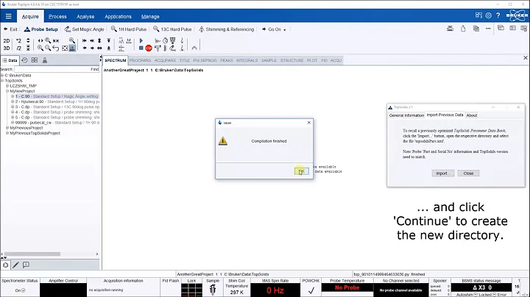Click Probe Setup button
The image size is (530, 297).
(41, 29)
